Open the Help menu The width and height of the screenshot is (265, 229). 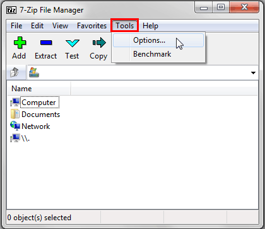150,26
